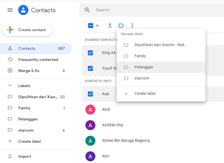The width and height of the screenshot is (224, 163).
Task: Open the selection dropdown arrow
Action: pyautogui.click(x=97, y=26)
